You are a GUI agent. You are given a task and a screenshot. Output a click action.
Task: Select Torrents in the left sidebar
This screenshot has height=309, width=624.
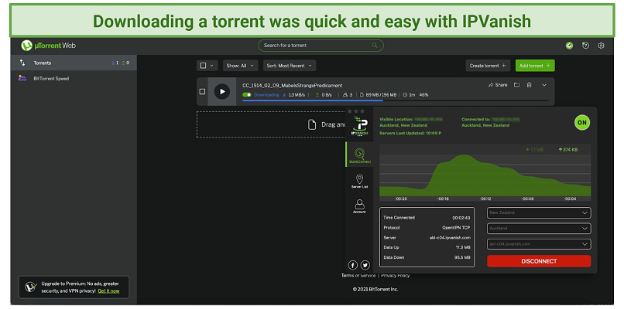coord(74,63)
